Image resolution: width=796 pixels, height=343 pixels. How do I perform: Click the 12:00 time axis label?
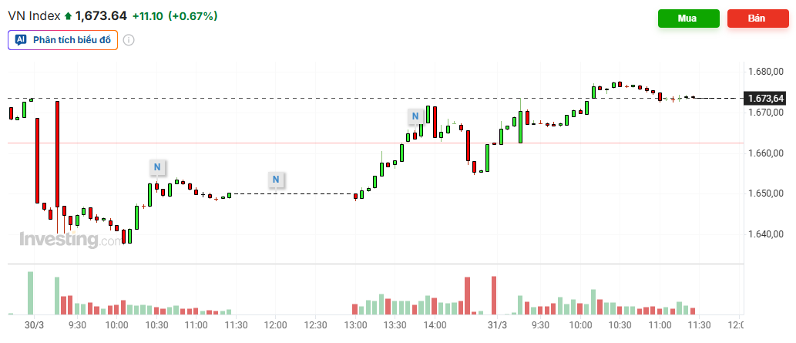[x=276, y=325]
